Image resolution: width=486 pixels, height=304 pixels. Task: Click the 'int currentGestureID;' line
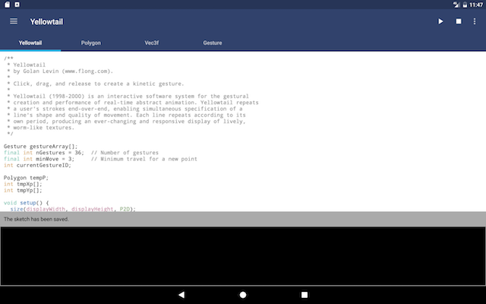(37, 165)
